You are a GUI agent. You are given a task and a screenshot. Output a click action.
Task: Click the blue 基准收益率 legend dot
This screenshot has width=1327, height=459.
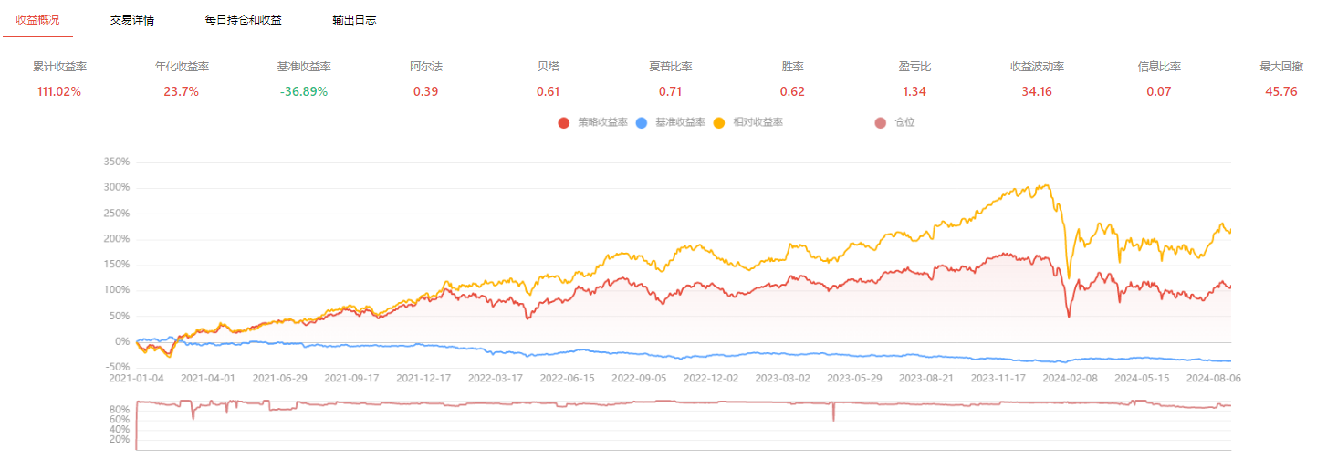pos(642,122)
